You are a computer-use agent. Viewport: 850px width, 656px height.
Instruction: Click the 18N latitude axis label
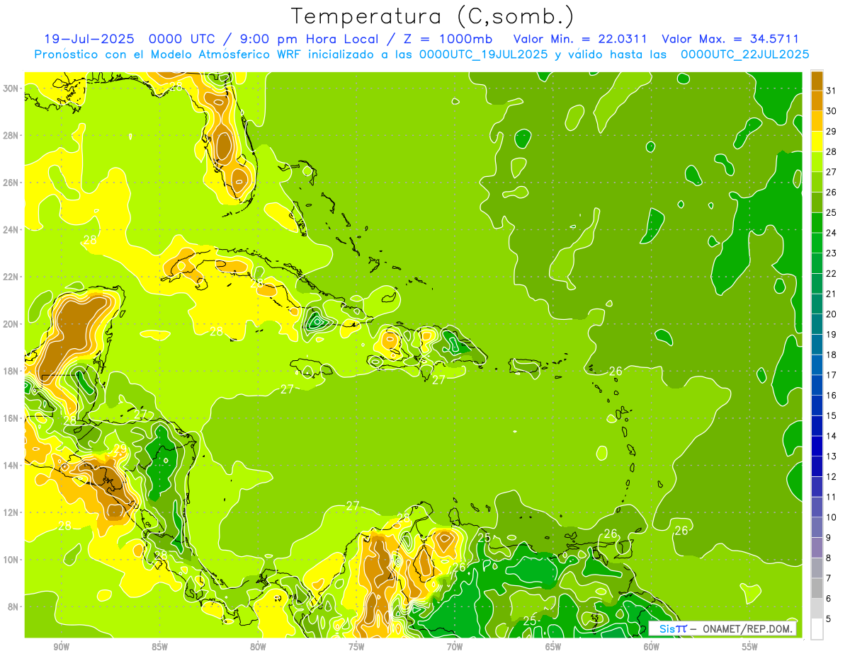click(x=12, y=371)
